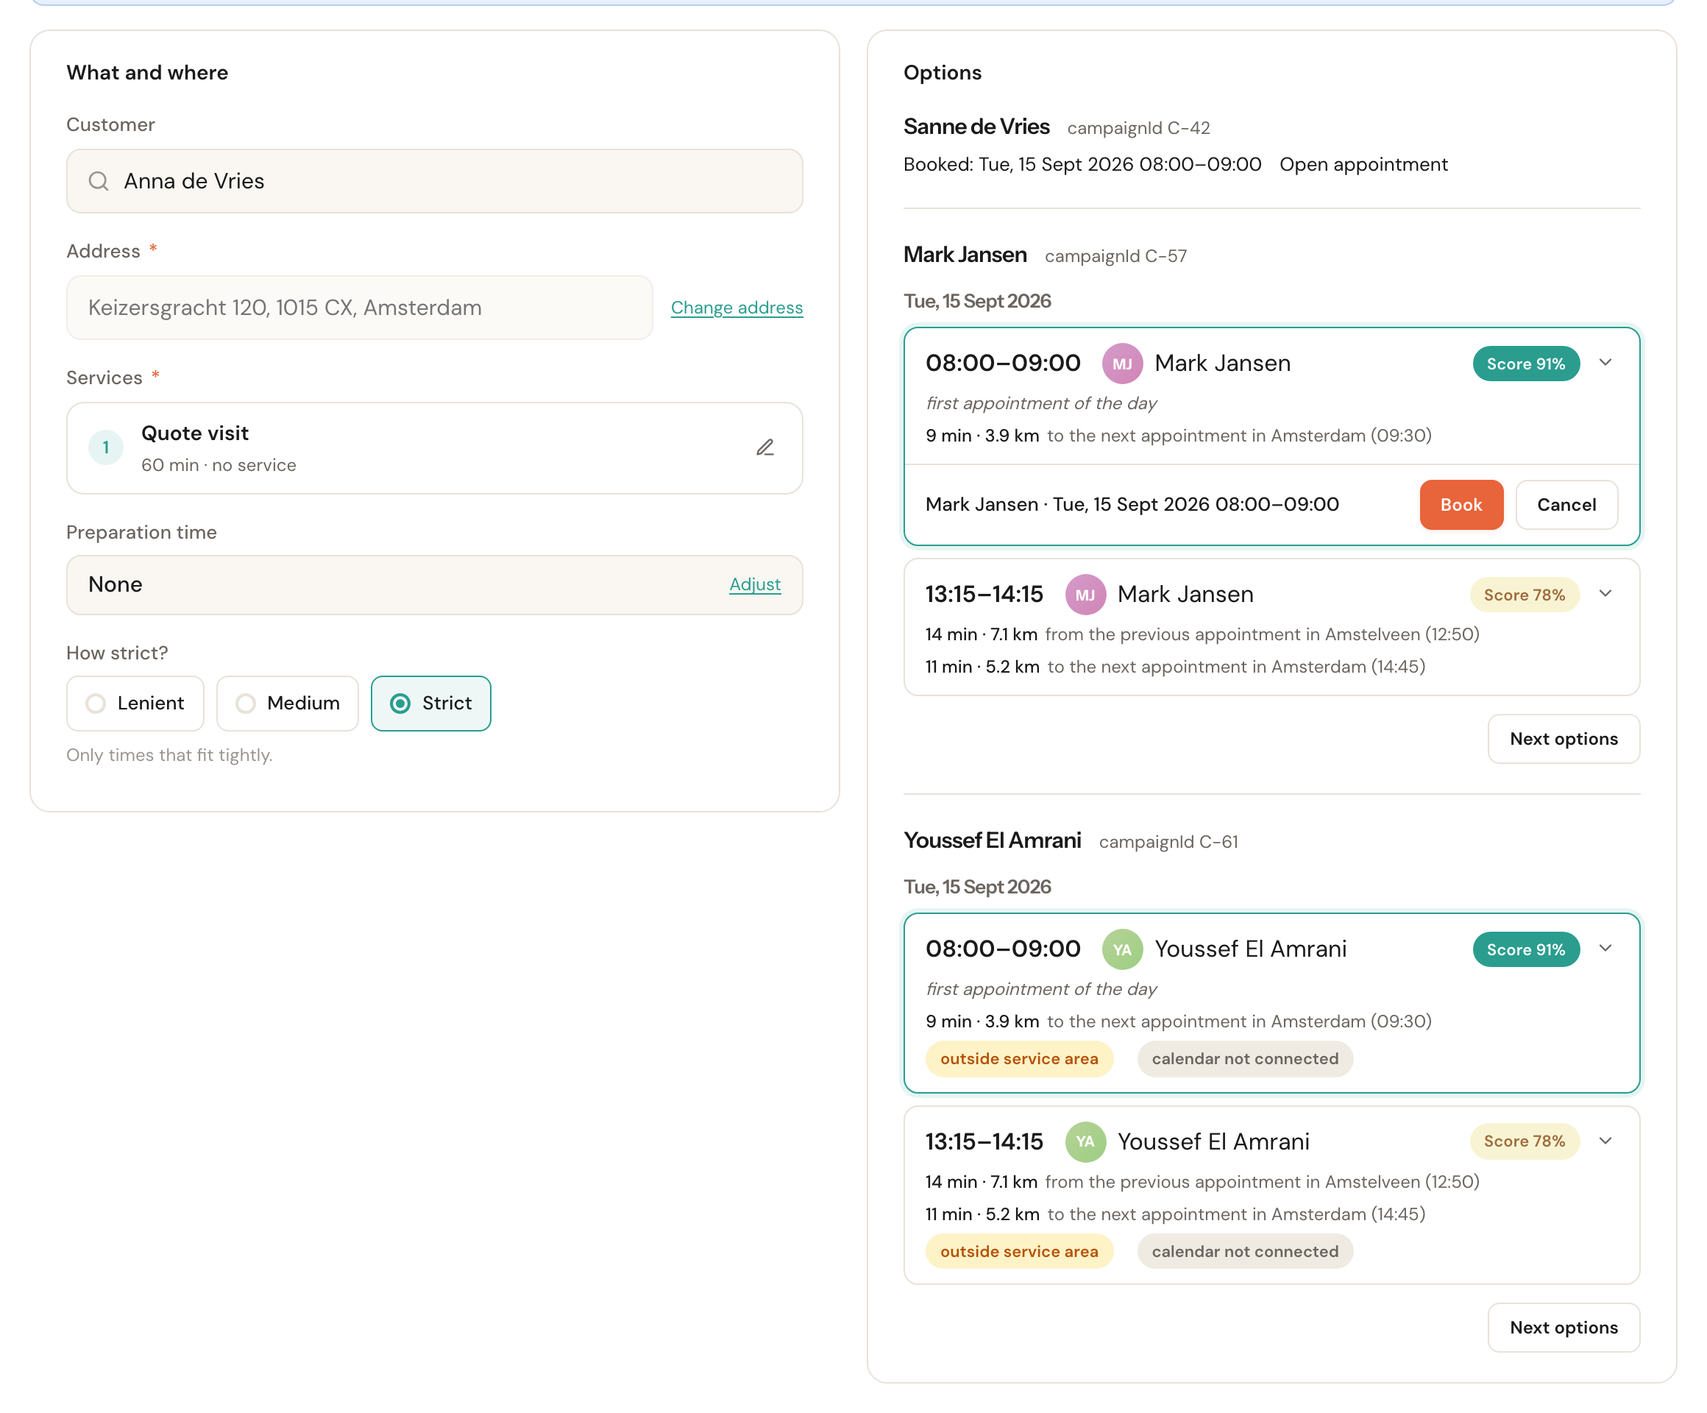The image size is (1707, 1413).
Task: Expand Youssef El Amrani 08:00–09:00 chevron
Action: pos(1605,948)
